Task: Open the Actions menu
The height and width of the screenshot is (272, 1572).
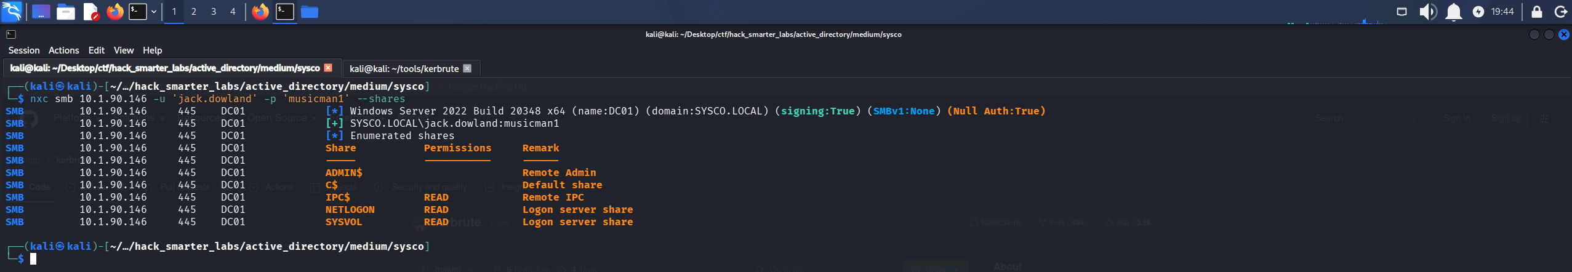Action: point(64,50)
